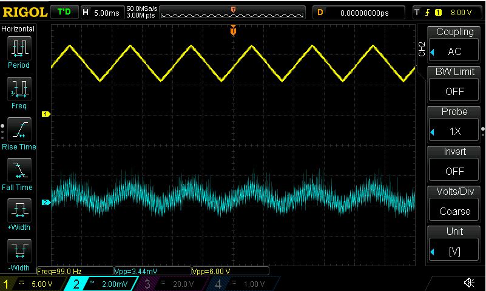Select the Freq measurement icon
The width and height of the screenshot is (486, 291).
click(x=19, y=89)
